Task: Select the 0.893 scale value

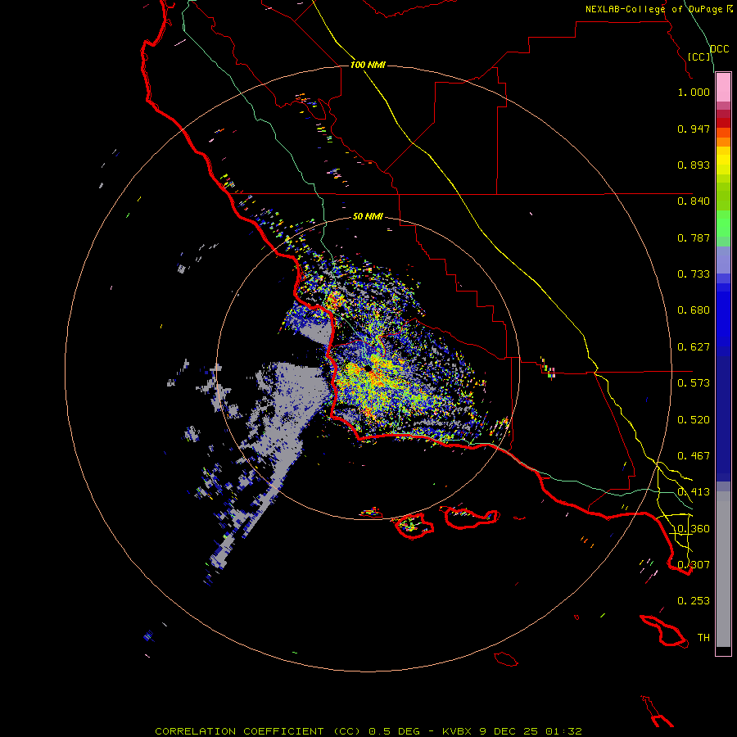Action: click(x=694, y=165)
